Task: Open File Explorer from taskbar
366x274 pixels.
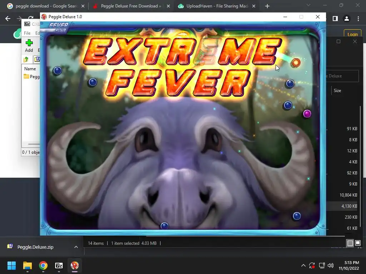Action: coord(27,265)
